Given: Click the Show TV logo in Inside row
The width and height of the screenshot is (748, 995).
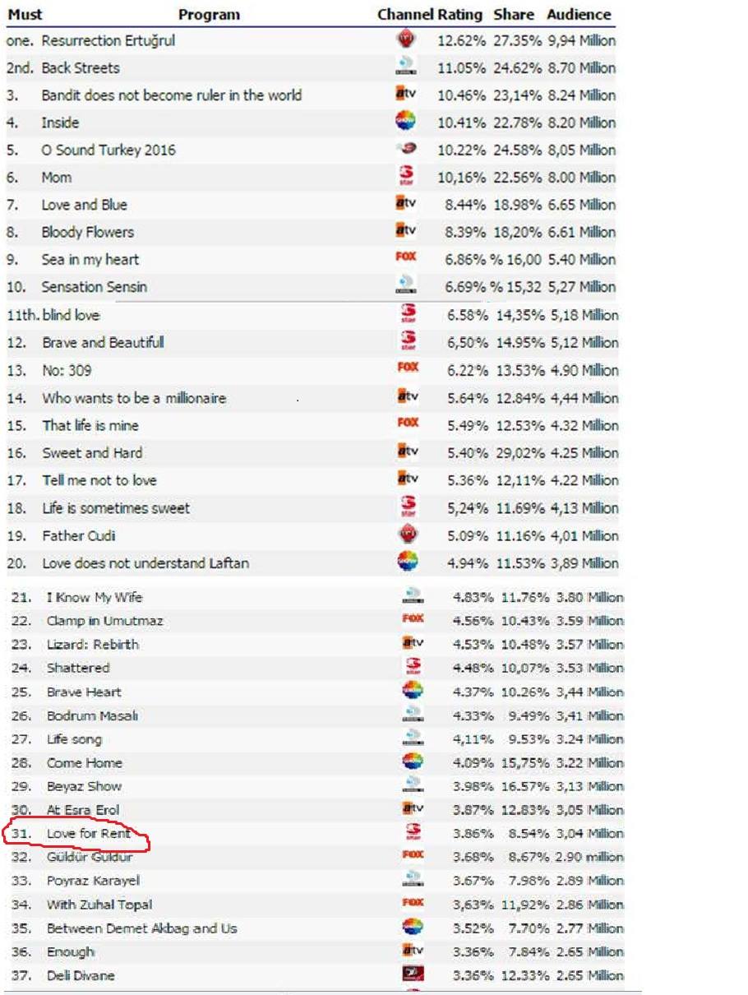Looking at the screenshot, I should pyautogui.click(x=405, y=122).
